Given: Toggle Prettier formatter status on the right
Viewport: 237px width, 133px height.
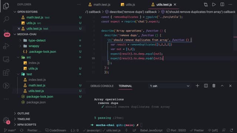Looking at the screenshot, I should coord(197,130).
